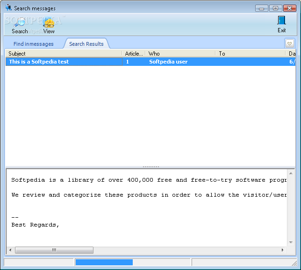
Task: Sort by the Who column header
Action: click(x=180, y=54)
